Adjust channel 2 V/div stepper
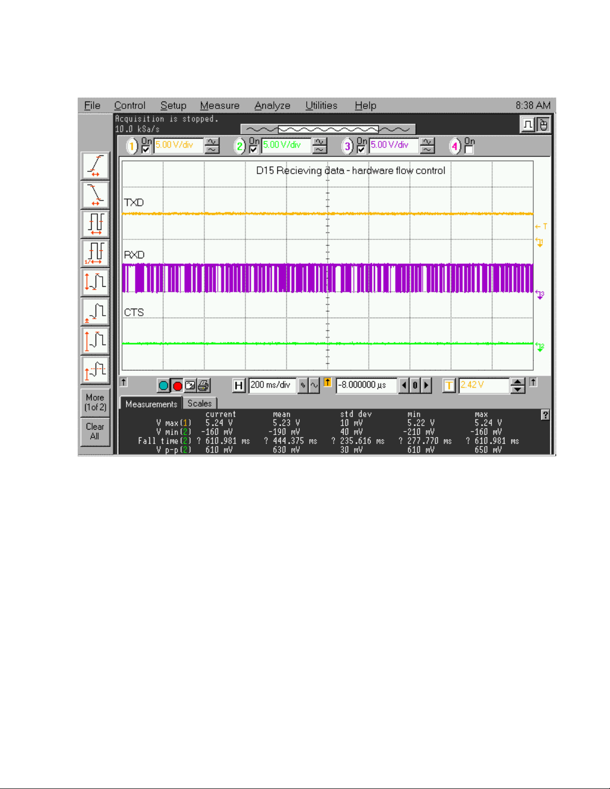 320,146
